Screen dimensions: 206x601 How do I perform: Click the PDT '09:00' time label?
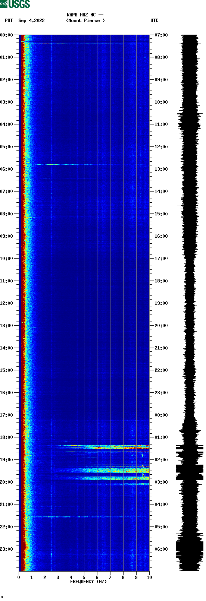pyautogui.click(x=6, y=236)
